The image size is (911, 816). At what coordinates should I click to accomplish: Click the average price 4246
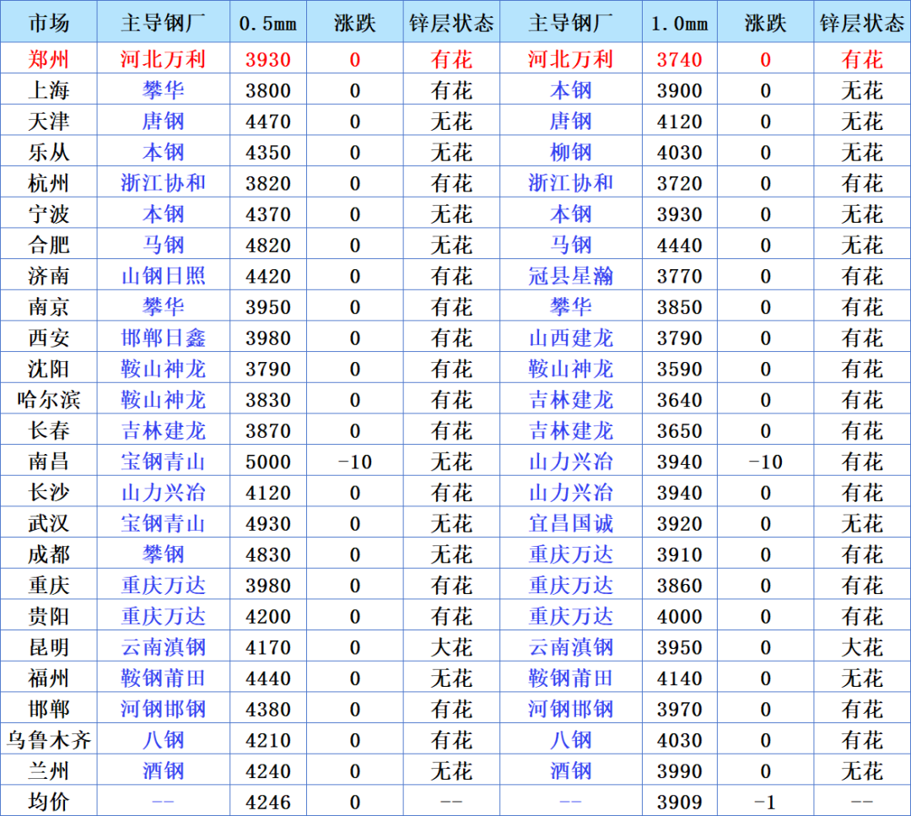coord(268,802)
